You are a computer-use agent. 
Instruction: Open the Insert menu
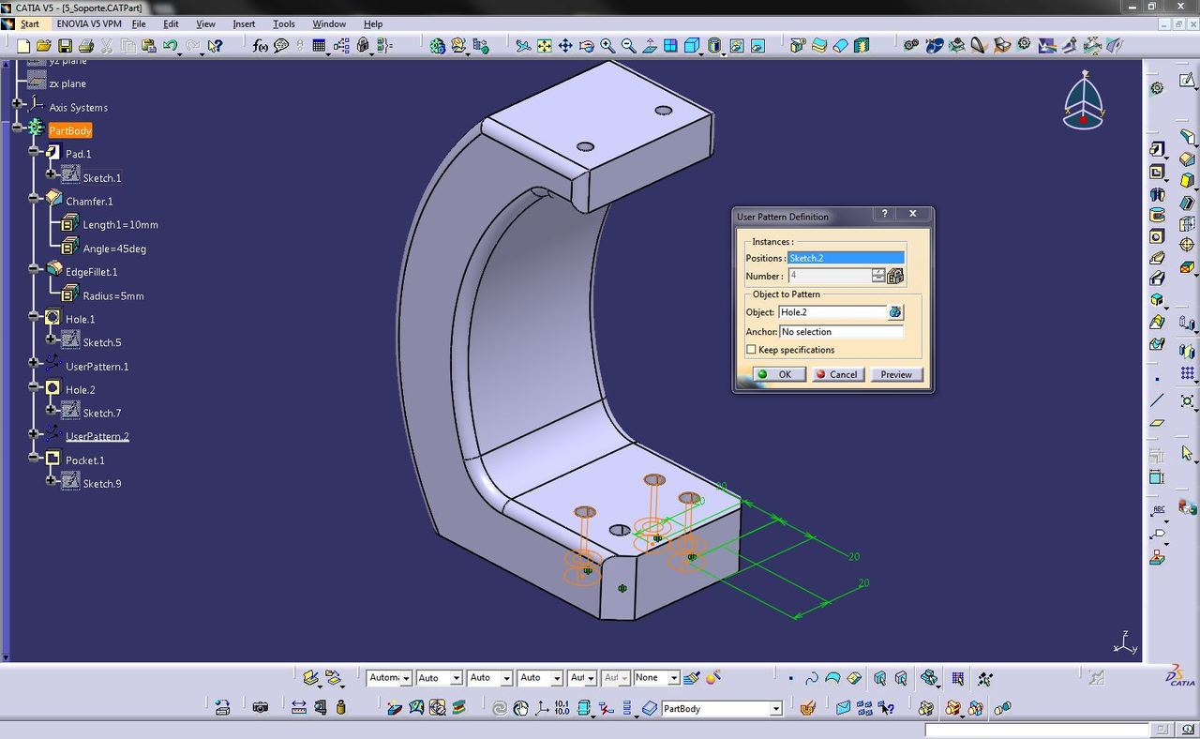(244, 23)
